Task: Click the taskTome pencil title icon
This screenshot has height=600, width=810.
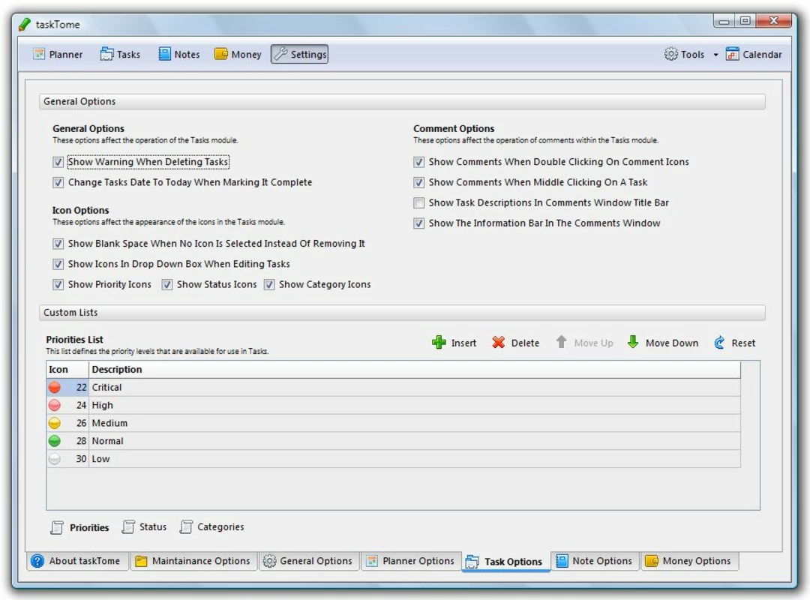Action: click(x=24, y=24)
